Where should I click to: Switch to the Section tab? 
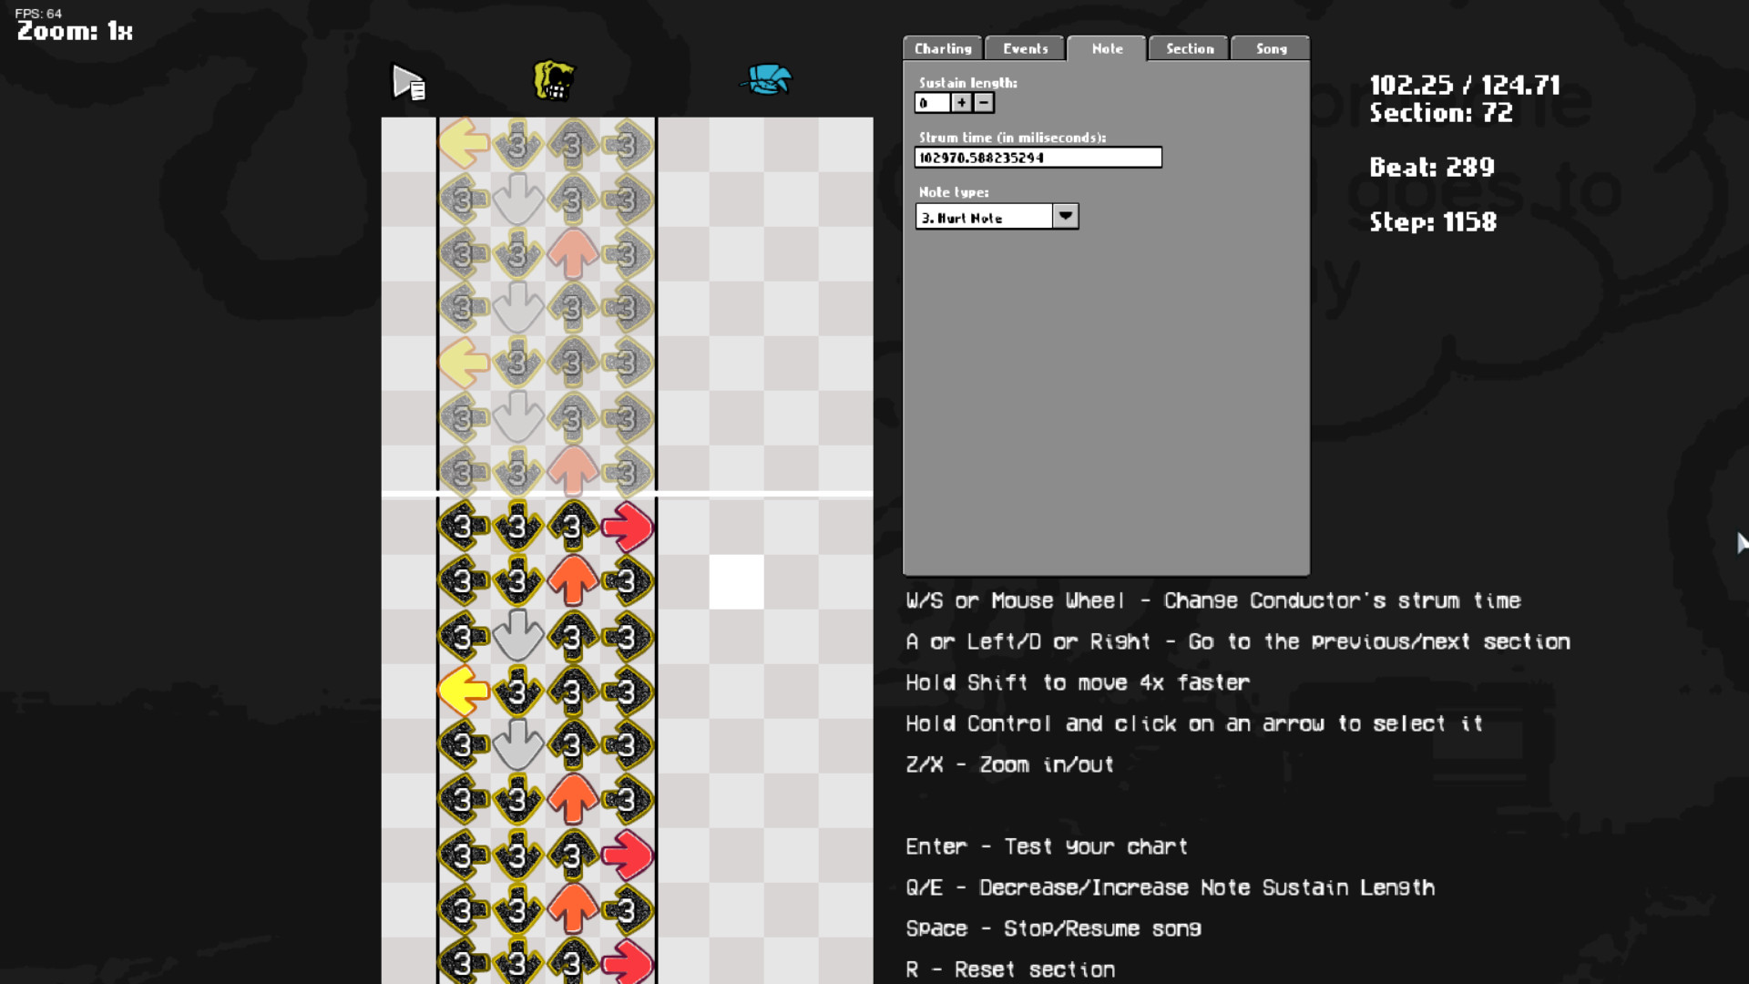[x=1188, y=48]
